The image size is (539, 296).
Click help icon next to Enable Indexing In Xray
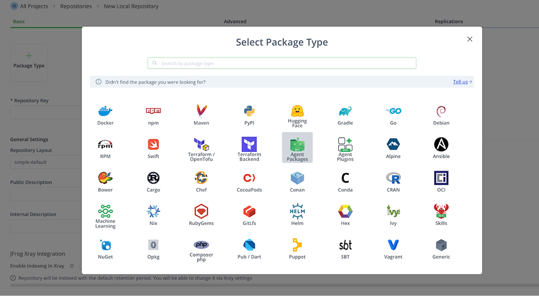(72, 266)
